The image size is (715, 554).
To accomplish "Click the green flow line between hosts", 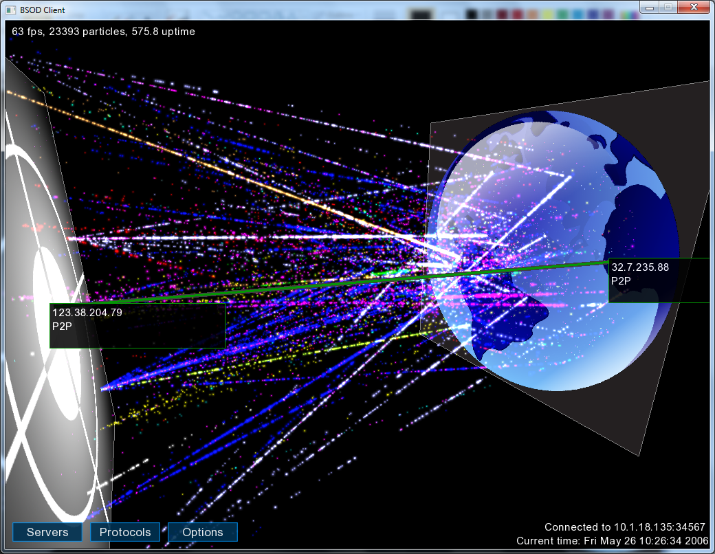I will pyautogui.click(x=344, y=282).
